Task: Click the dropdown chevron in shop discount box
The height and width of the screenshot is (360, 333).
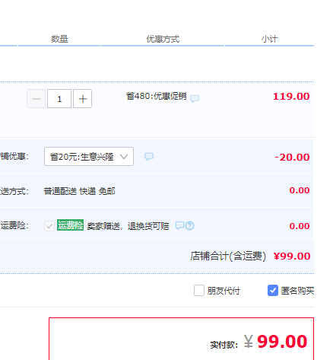Action: click(x=124, y=157)
